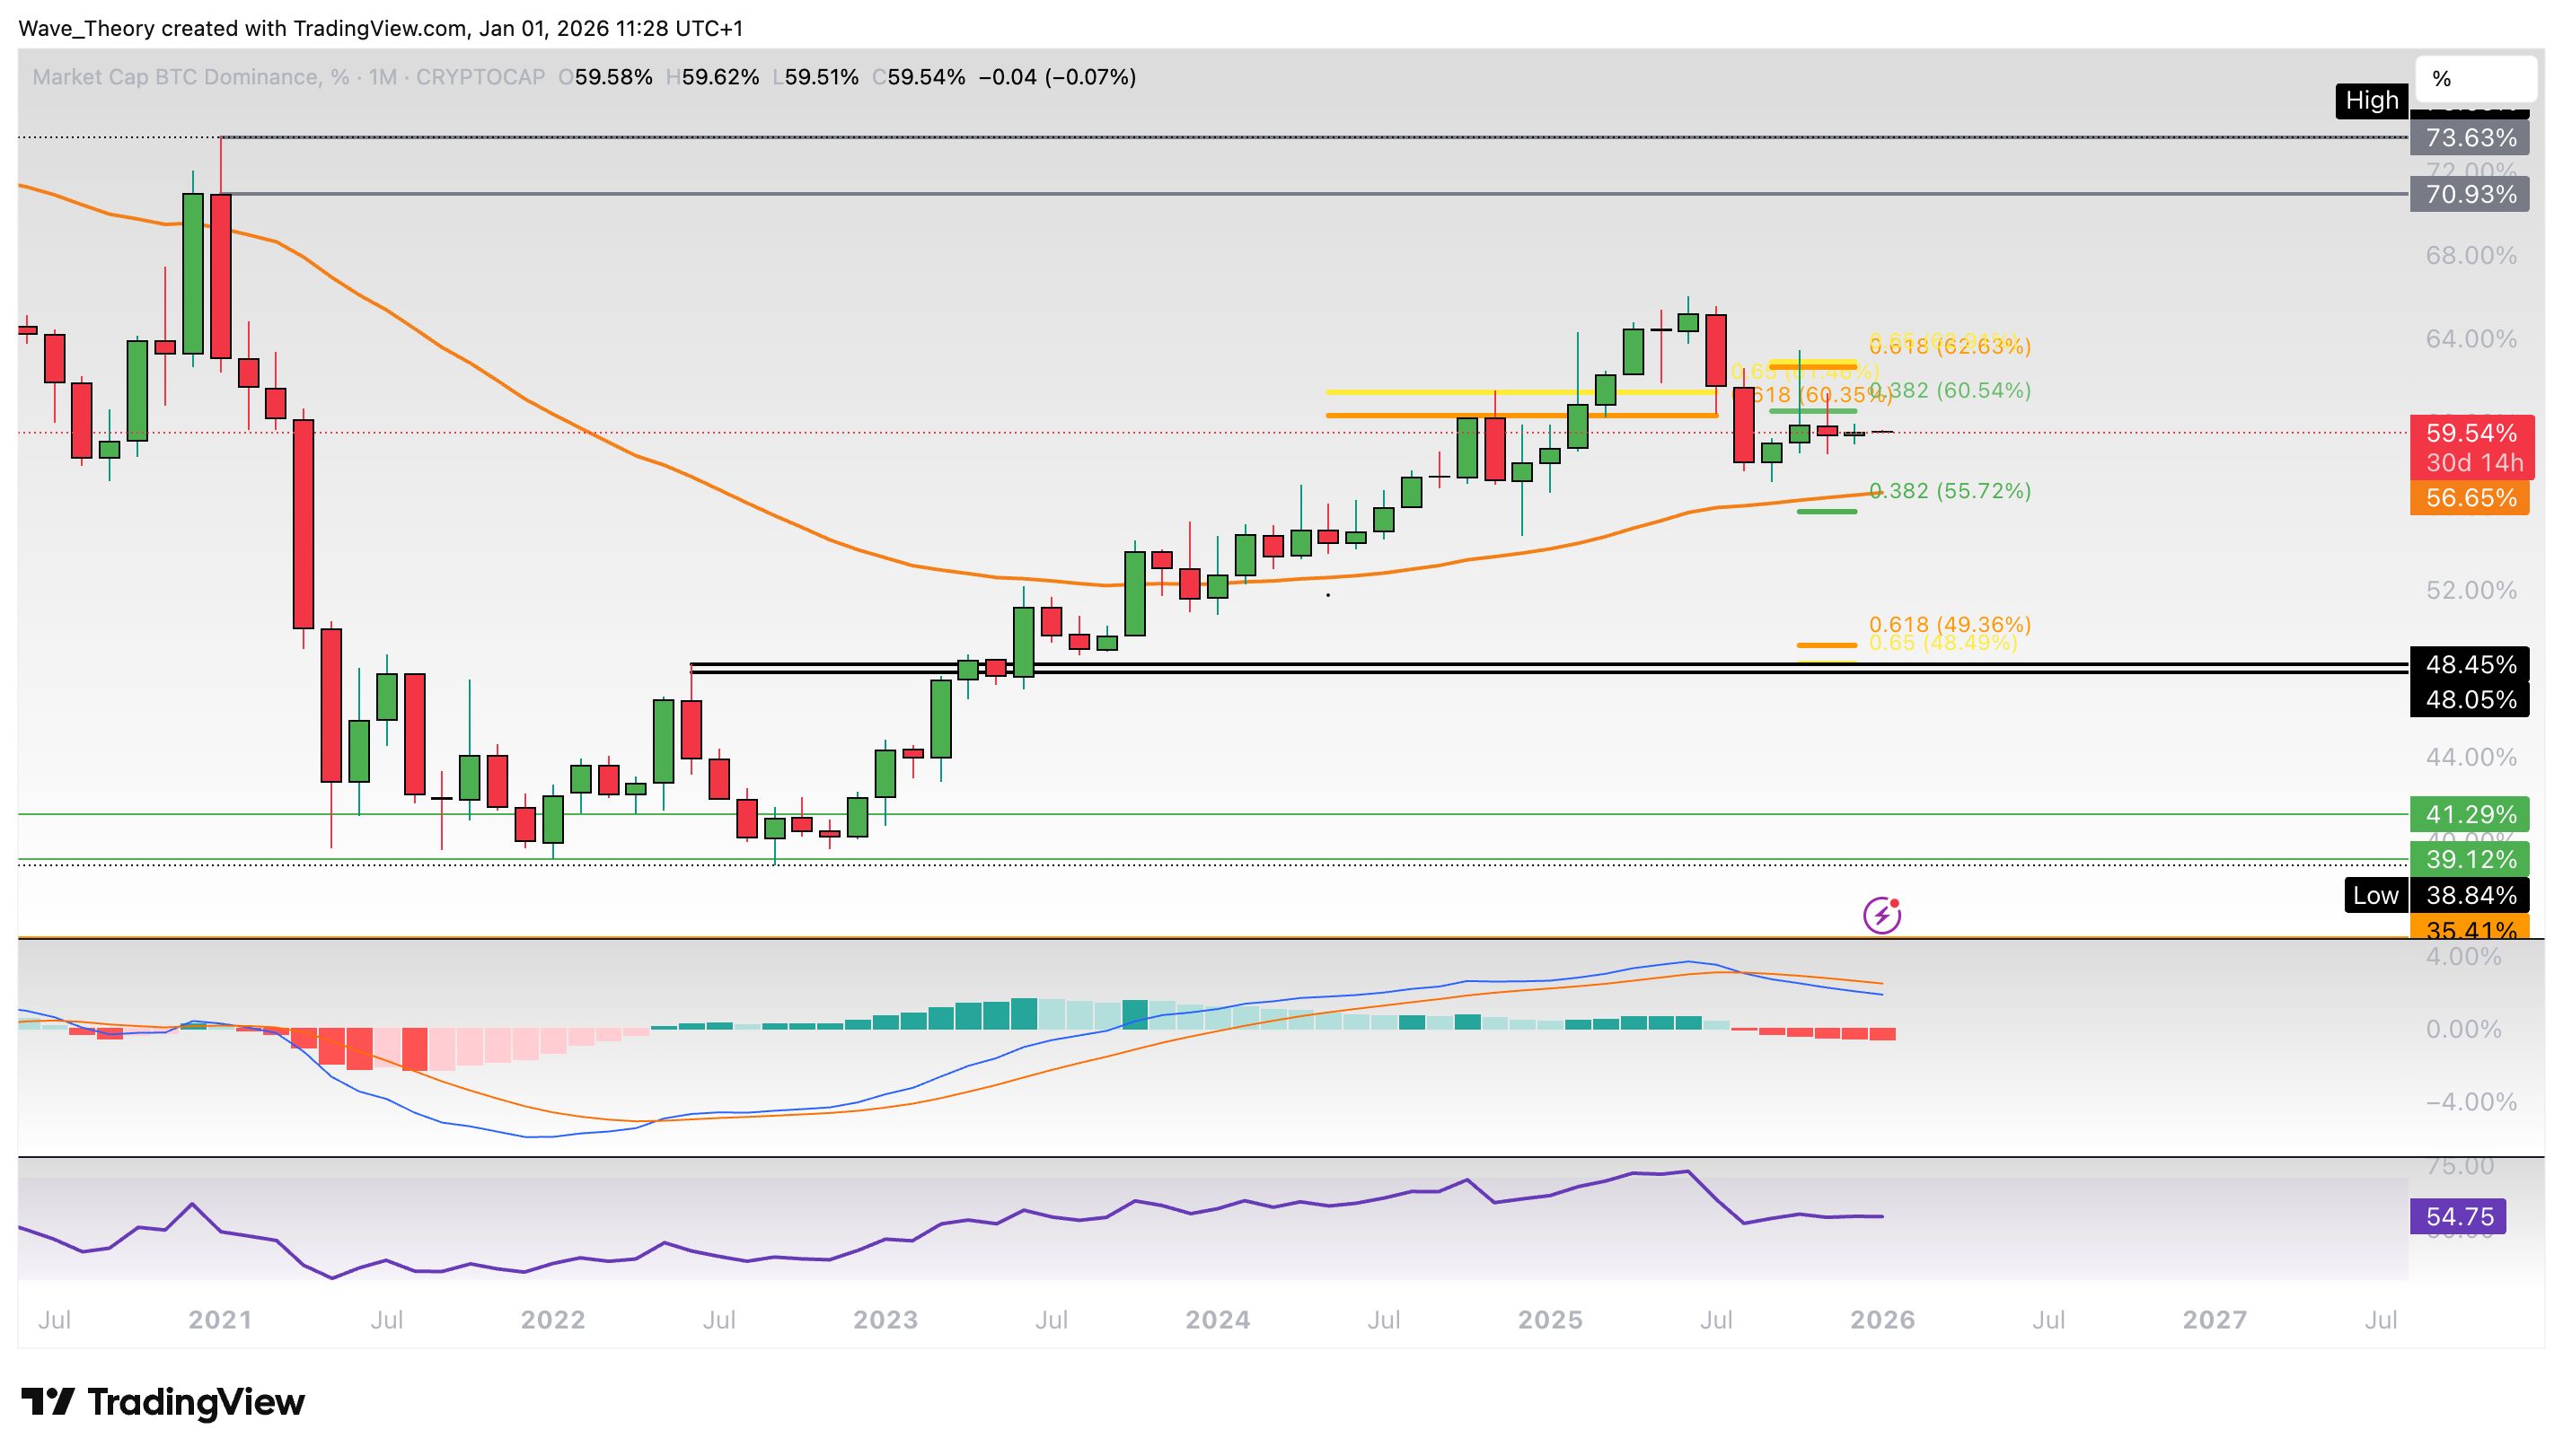Viewport: 2563px width, 1456px height.
Task: Click the red 59.54% current price label
Action: tap(2471, 434)
